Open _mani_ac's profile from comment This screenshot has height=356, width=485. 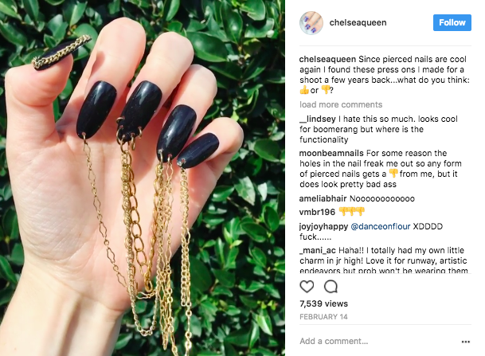318,250
